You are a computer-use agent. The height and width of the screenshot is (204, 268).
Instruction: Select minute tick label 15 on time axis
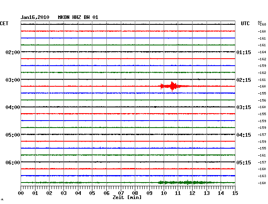[235, 193]
